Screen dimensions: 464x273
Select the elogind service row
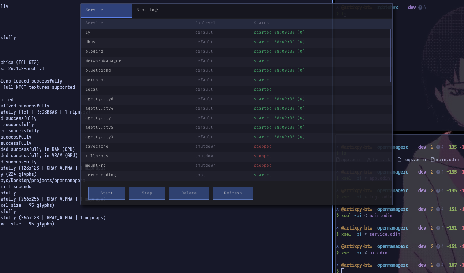(235, 52)
